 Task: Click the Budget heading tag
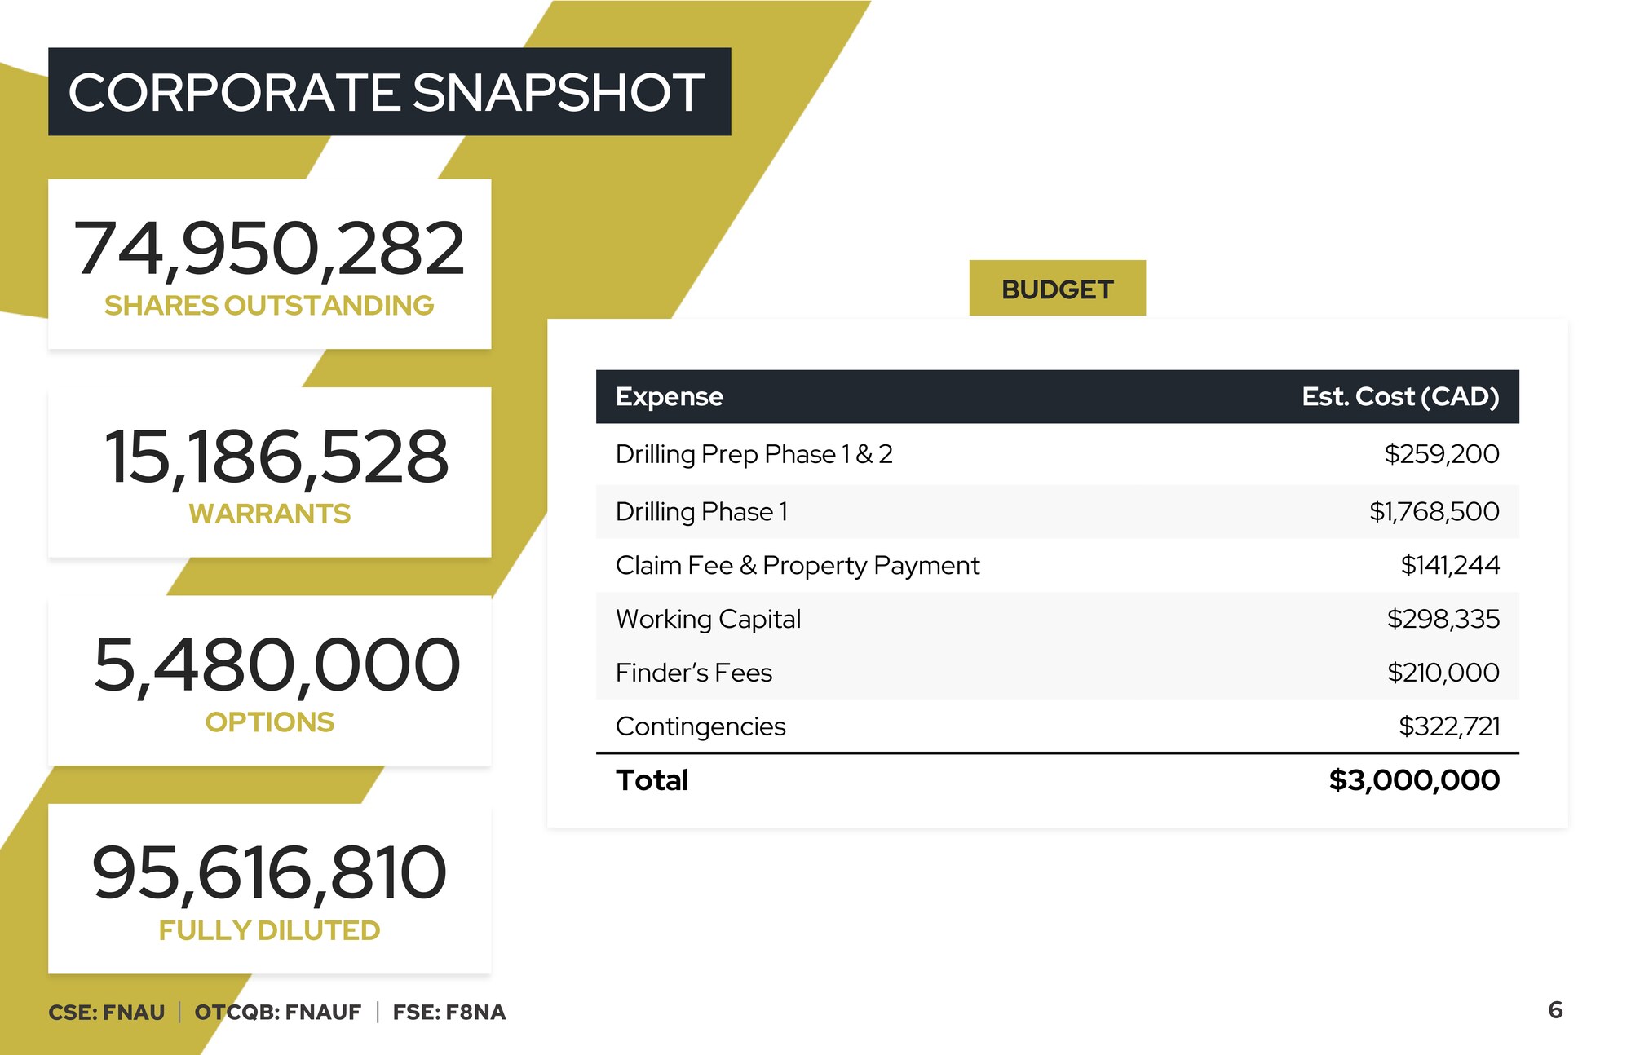pos(1057,288)
